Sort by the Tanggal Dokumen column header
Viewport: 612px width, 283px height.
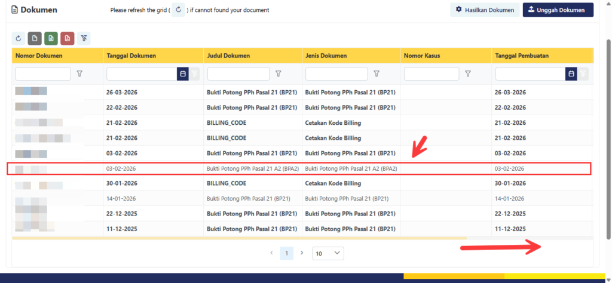pos(131,56)
